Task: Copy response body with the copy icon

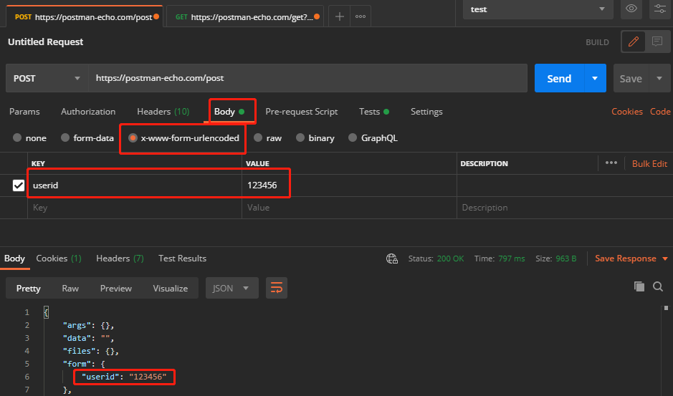Action: 639,286
